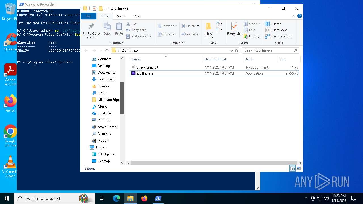
Task: Open Pictures in navigation pane
Action: (104, 120)
